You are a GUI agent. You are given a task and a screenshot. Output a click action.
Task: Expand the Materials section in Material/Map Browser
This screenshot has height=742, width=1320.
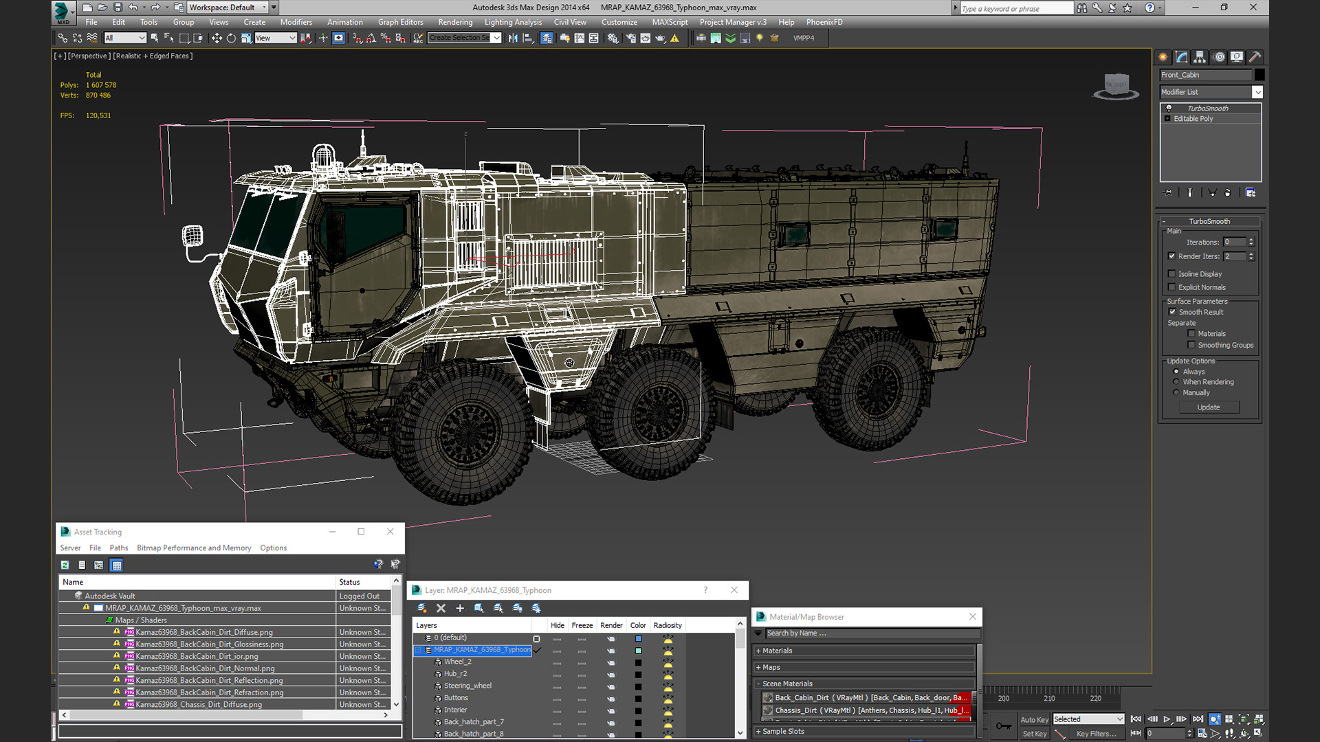point(758,651)
